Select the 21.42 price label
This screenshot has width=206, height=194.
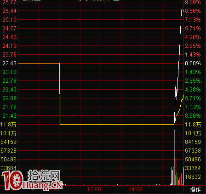9,116
